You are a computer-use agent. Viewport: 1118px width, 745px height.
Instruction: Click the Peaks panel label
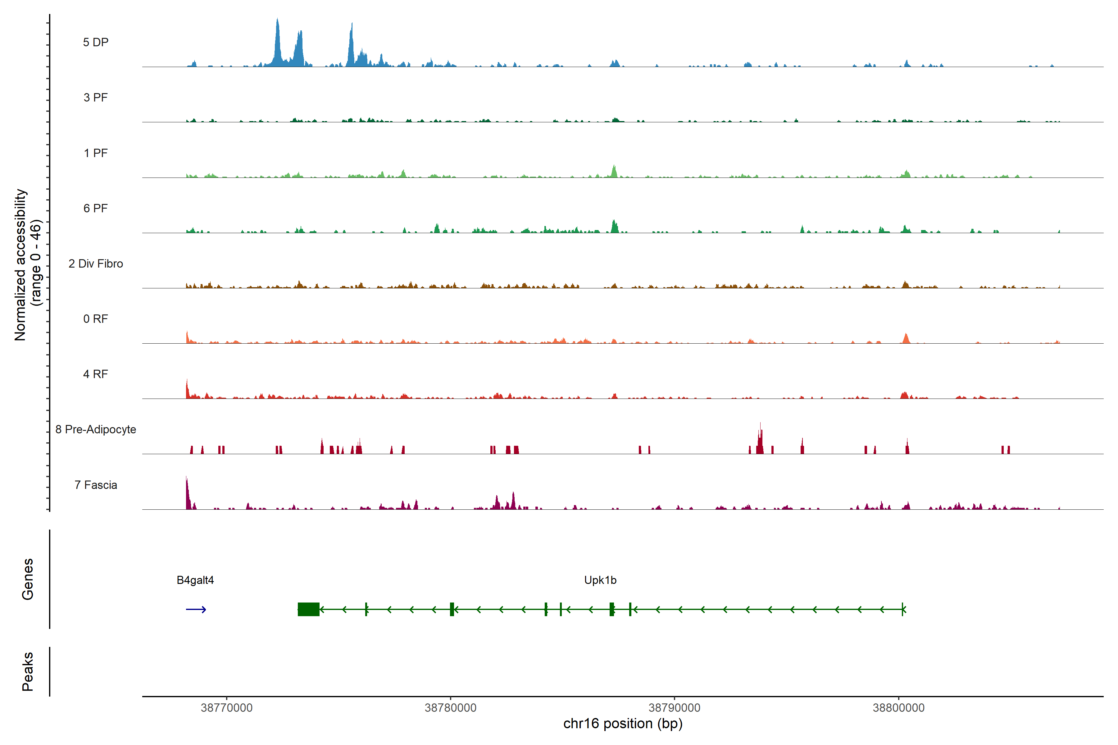[x=28, y=671]
